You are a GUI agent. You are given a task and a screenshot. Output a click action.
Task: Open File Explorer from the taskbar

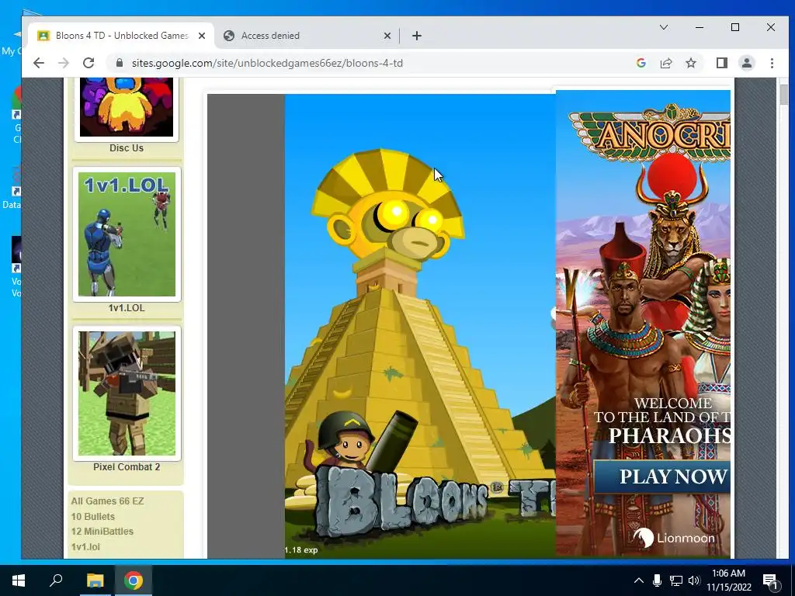pos(95,580)
